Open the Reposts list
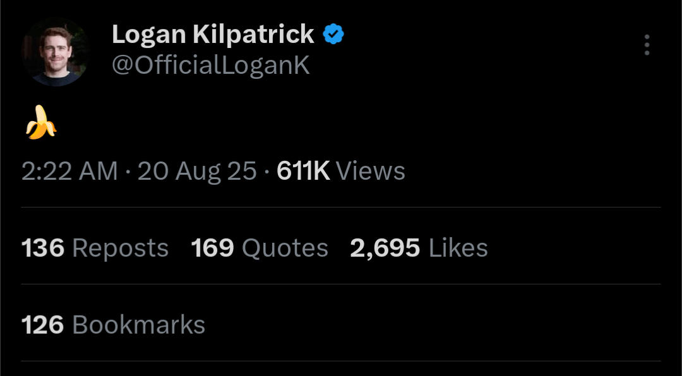The image size is (682, 376). 121,249
